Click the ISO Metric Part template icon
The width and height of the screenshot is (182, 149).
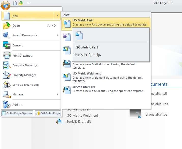point(67,24)
